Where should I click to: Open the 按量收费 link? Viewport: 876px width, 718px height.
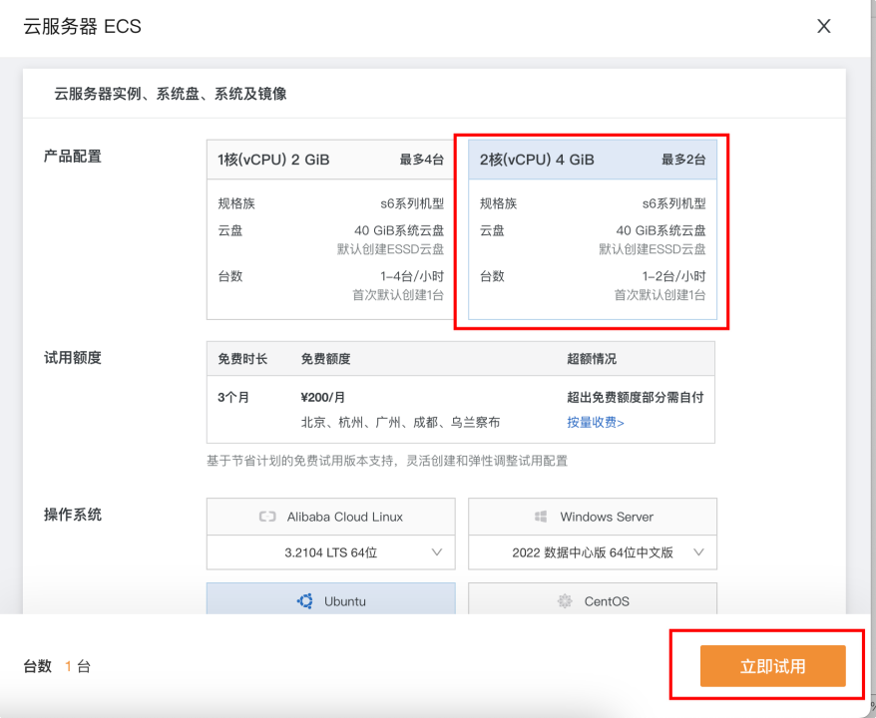click(x=595, y=423)
